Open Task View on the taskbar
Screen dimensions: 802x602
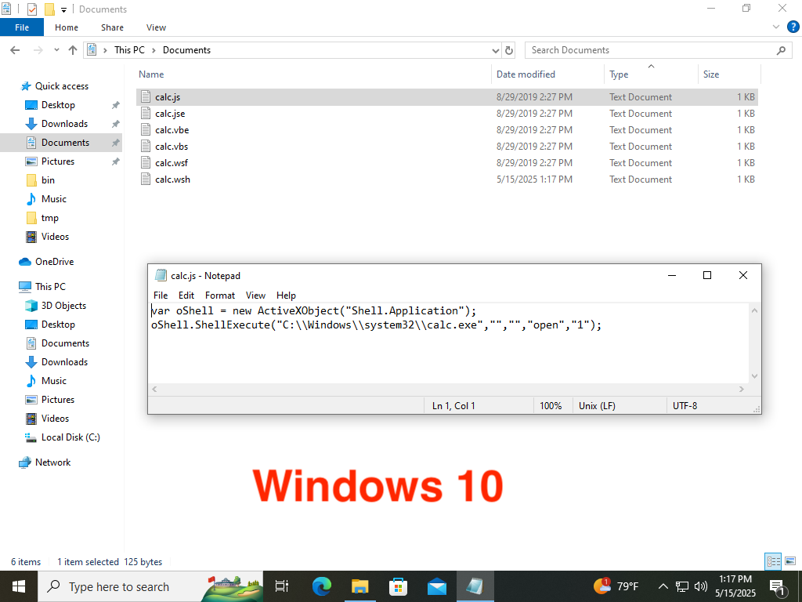282,586
